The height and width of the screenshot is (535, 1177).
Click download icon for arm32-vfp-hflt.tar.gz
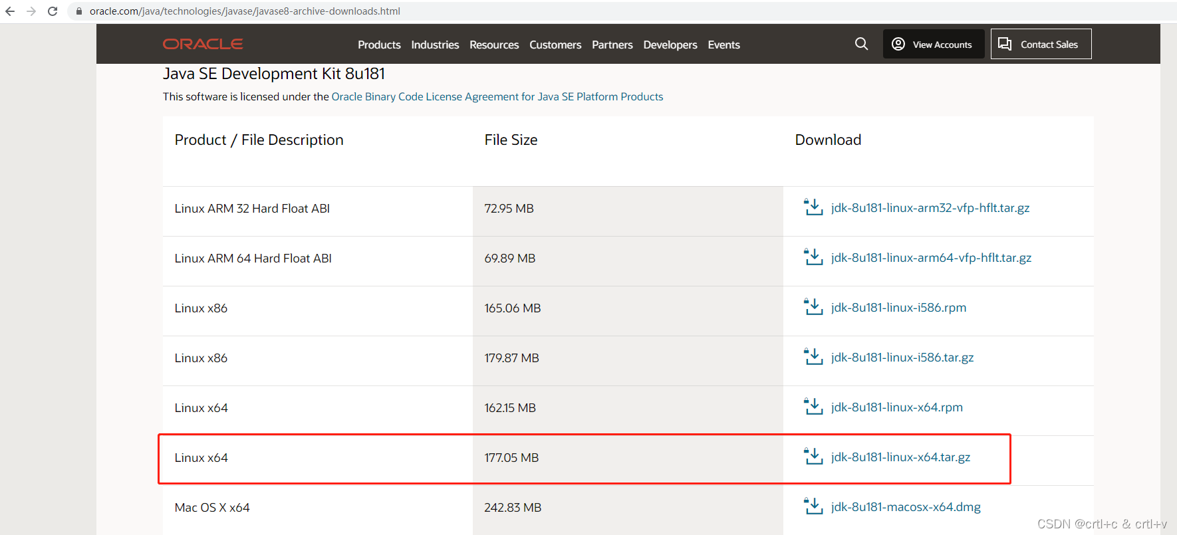pyautogui.click(x=813, y=207)
